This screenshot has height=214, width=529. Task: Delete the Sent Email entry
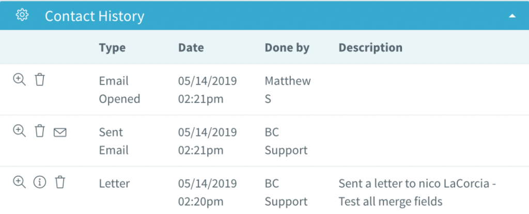tap(40, 131)
